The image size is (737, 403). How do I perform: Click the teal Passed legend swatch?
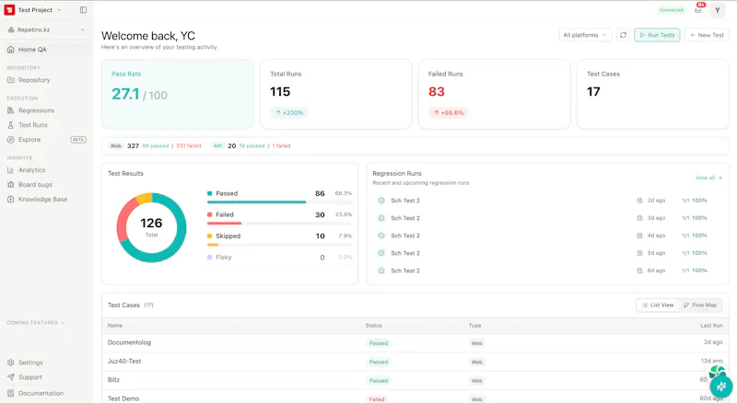coord(210,193)
